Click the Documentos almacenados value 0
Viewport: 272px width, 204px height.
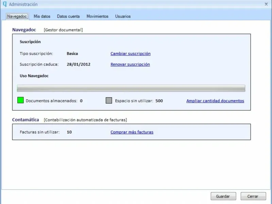81,101
